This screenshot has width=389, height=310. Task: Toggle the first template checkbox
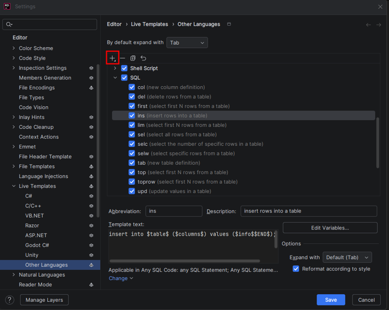pyautogui.click(x=132, y=106)
